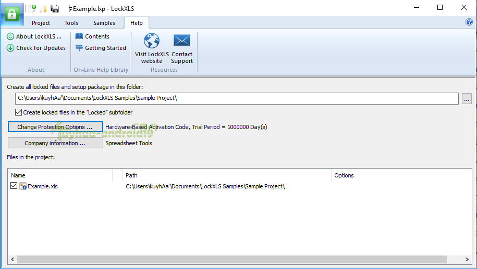Close the LockXLS window
The height and width of the screenshot is (269, 477).
(463, 8)
